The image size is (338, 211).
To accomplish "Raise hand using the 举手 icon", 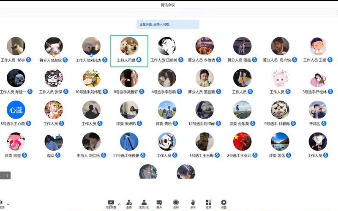I will [x=193, y=204].
